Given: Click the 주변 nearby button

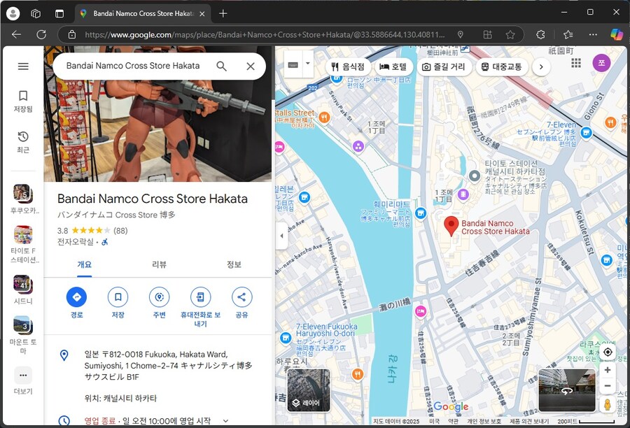Looking at the screenshot, I should 159,303.
